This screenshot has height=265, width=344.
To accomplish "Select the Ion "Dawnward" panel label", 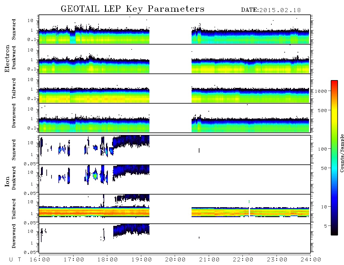I will click(14, 236).
